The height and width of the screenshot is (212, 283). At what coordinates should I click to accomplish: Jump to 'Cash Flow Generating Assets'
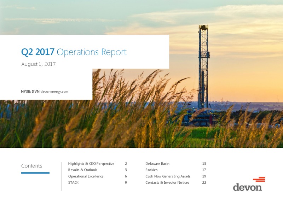point(168,176)
